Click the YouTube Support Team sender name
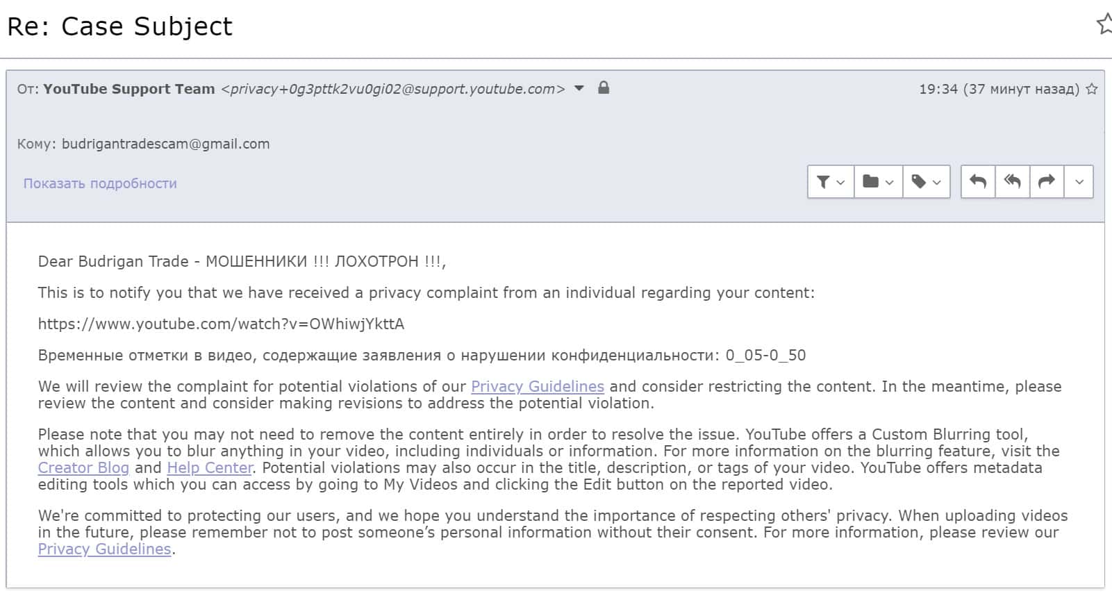The width and height of the screenshot is (1112, 598). coord(128,89)
